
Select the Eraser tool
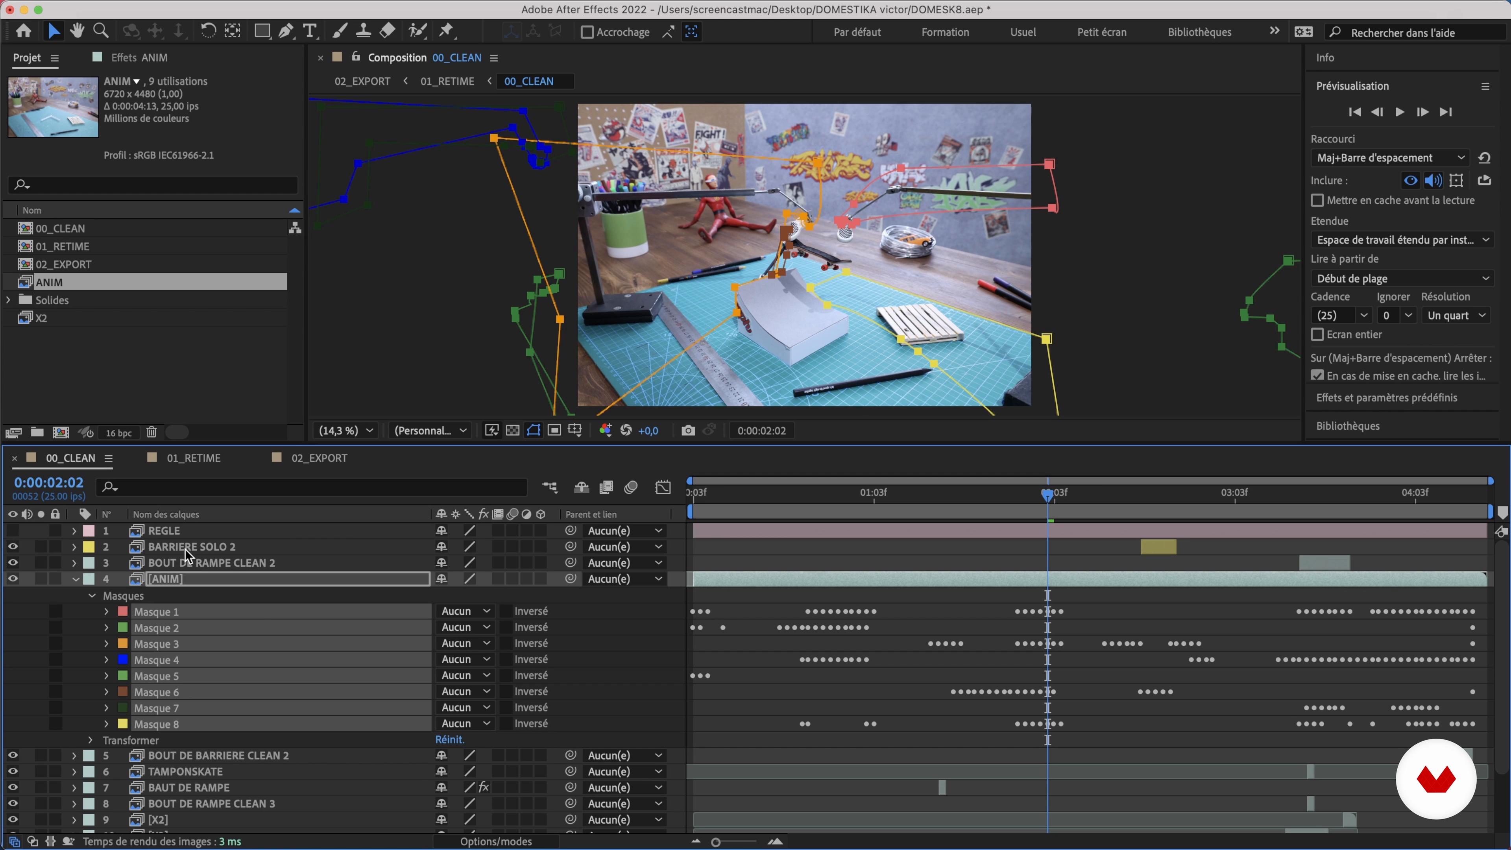tap(387, 31)
